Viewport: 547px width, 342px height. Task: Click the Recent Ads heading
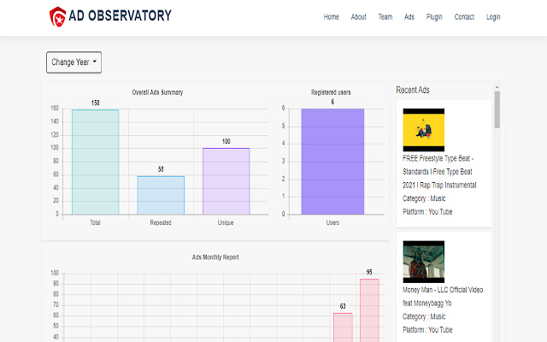(413, 90)
